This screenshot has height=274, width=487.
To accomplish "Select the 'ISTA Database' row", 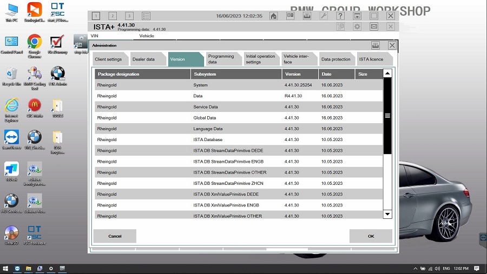I will point(239,139).
